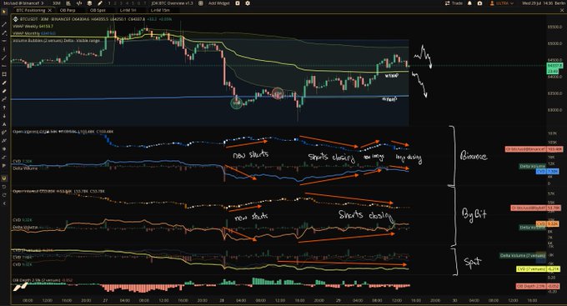
Task: Click the blue CVD 7.30K axis tag
Action: (549, 172)
